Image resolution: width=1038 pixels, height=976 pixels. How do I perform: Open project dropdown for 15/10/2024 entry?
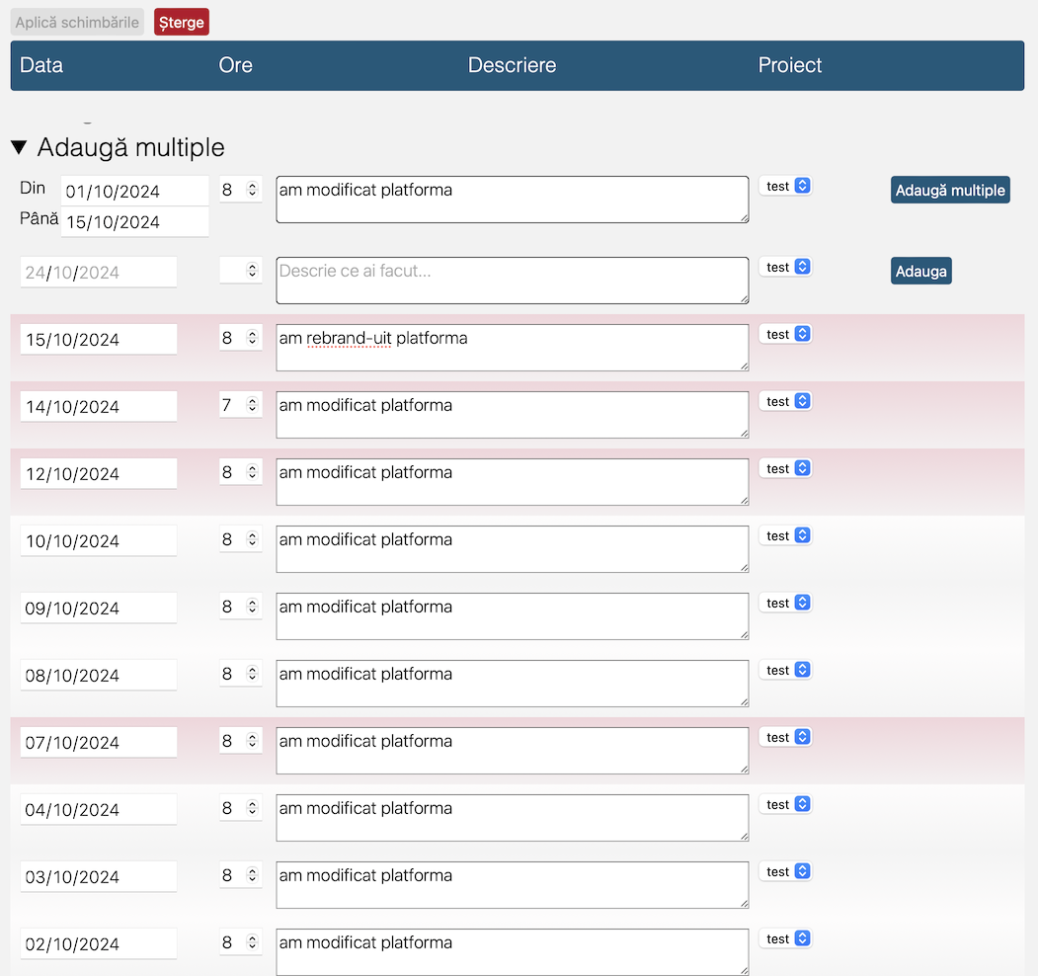786,334
